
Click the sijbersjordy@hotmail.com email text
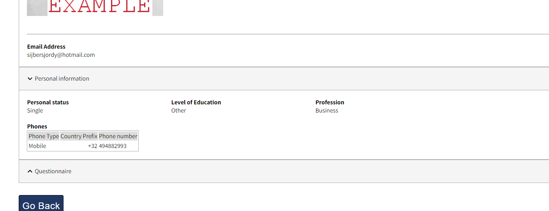click(x=61, y=55)
